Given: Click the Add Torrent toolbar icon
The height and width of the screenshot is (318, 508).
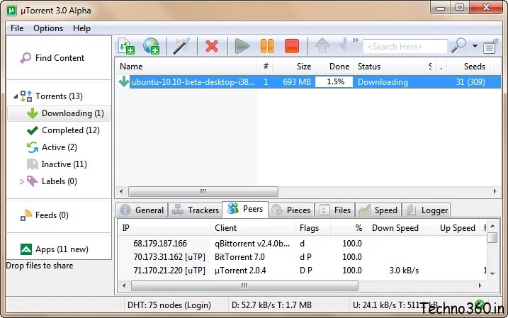Looking at the screenshot, I should pyautogui.click(x=127, y=46).
